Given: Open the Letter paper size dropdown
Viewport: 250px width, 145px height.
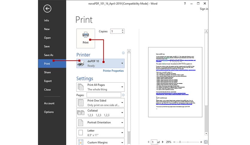Looking at the screenshot, I should (x=122, y=133).
